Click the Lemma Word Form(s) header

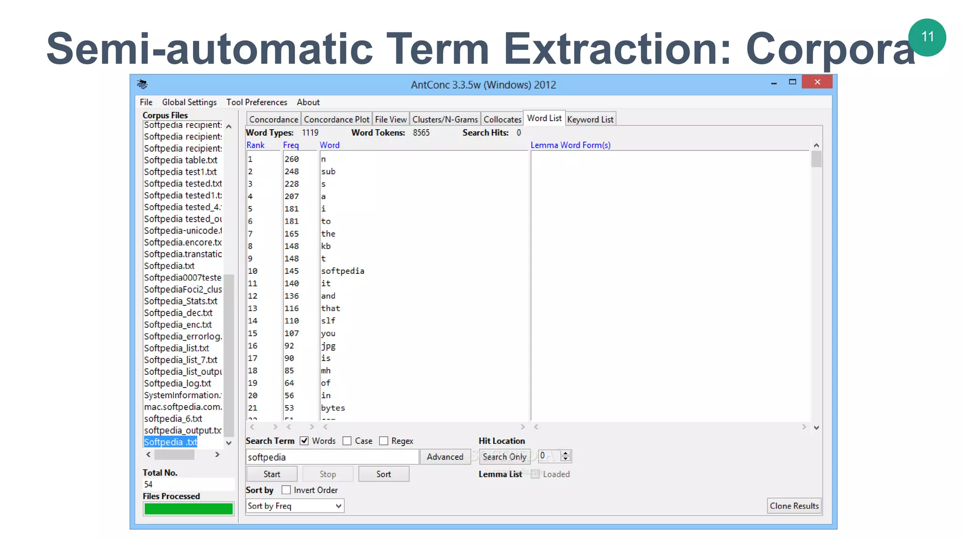click(570, 145)
